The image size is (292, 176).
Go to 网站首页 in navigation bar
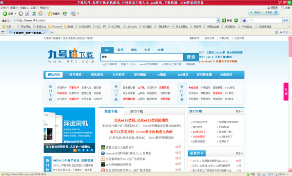(x=54, y=75)
